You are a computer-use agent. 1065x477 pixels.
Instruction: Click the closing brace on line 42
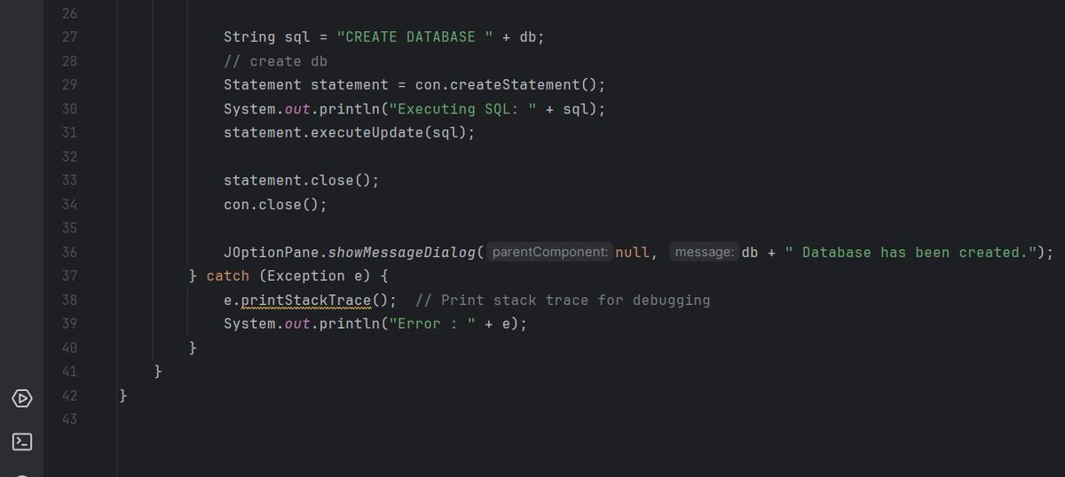click(123, 396)
